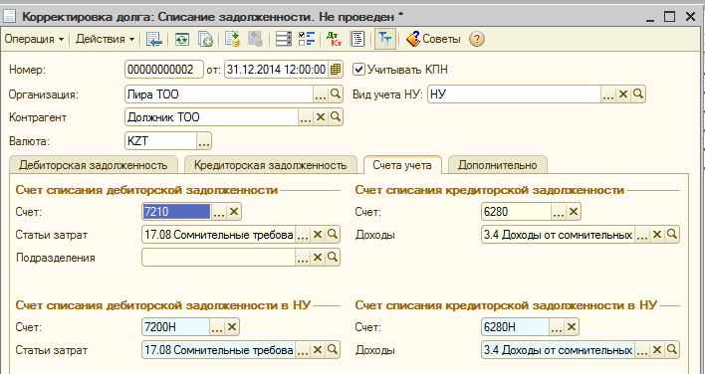705x374 pixels.
Task: Clear Доходы field under account 6280
Action: click(657, 235)
